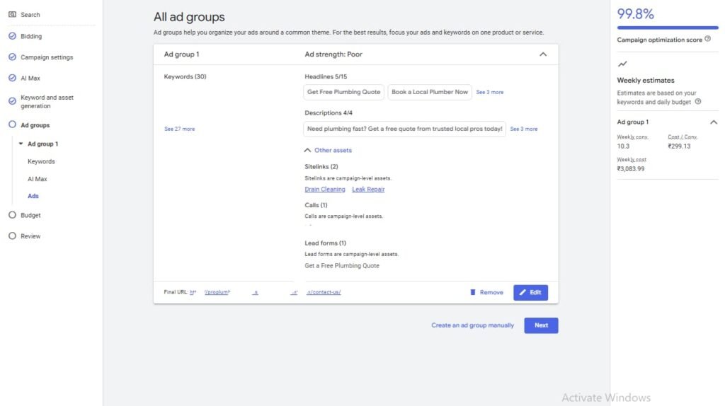The image size is (725, 406).
Task: Collapse the Other assets section
Action: 307,150
